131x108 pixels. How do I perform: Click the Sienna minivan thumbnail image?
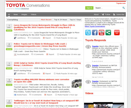pos(77,83)
